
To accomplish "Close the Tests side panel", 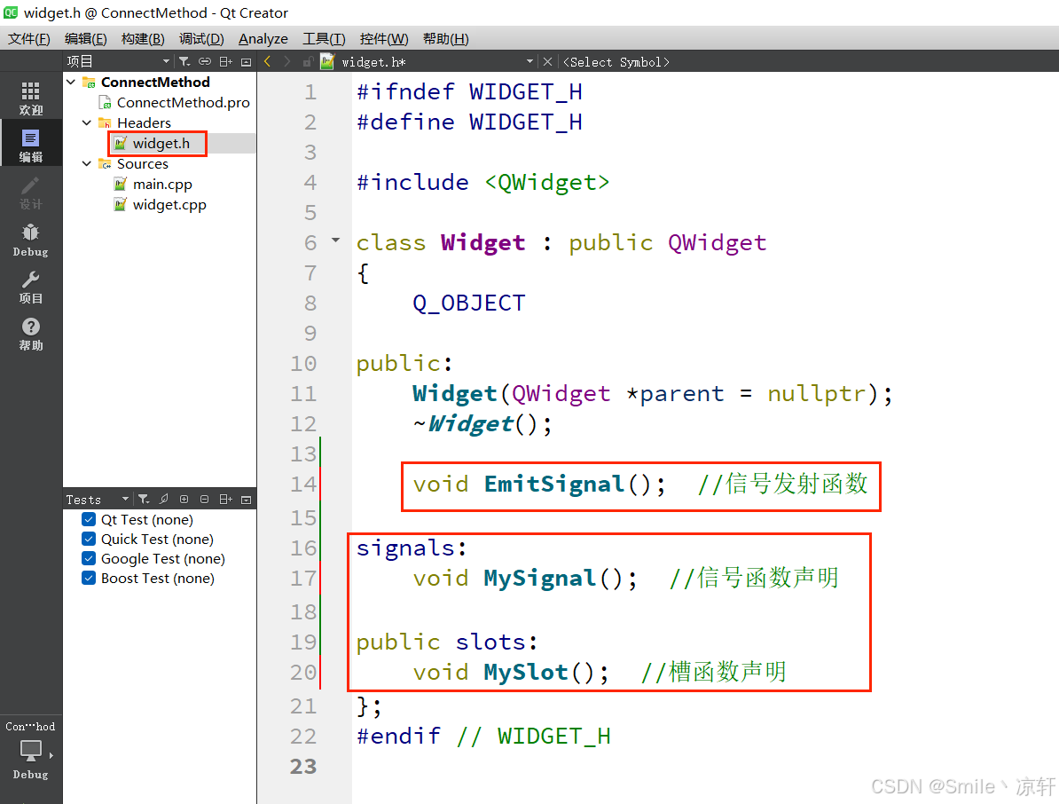I will point(247,500).
